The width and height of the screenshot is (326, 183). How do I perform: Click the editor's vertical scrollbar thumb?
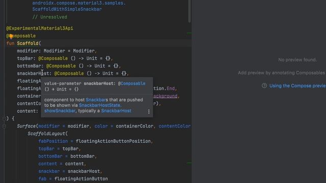[x=189, y=11]
